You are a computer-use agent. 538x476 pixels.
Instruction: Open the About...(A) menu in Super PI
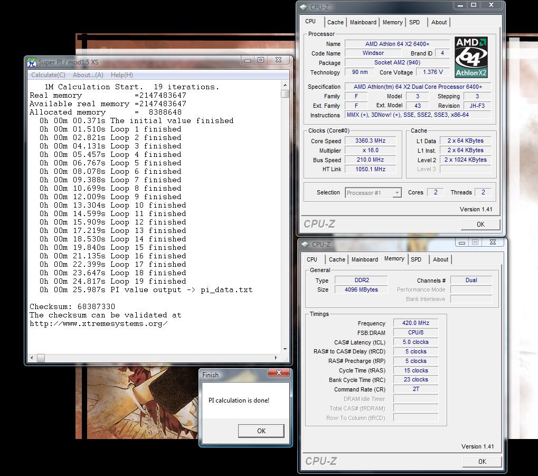pyautogui.click(x=88, y=75)
